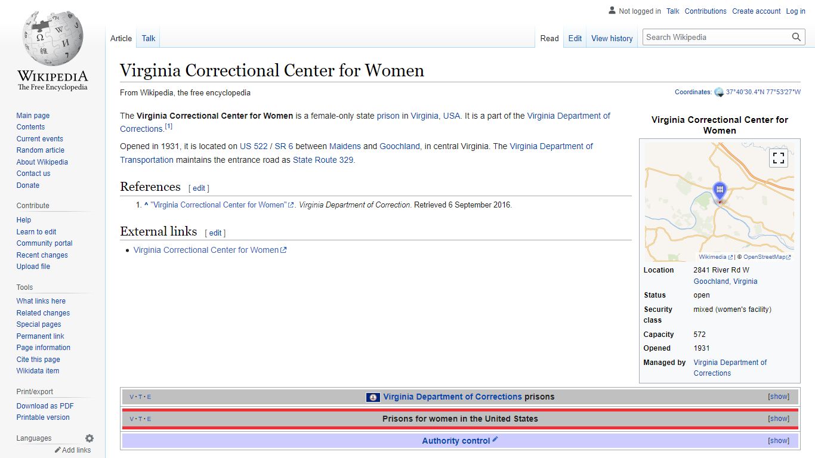This screenshot has height=458, width=815.
Task: Click the Virginia flag icon in navbox
Action: [x=373, y=397]
